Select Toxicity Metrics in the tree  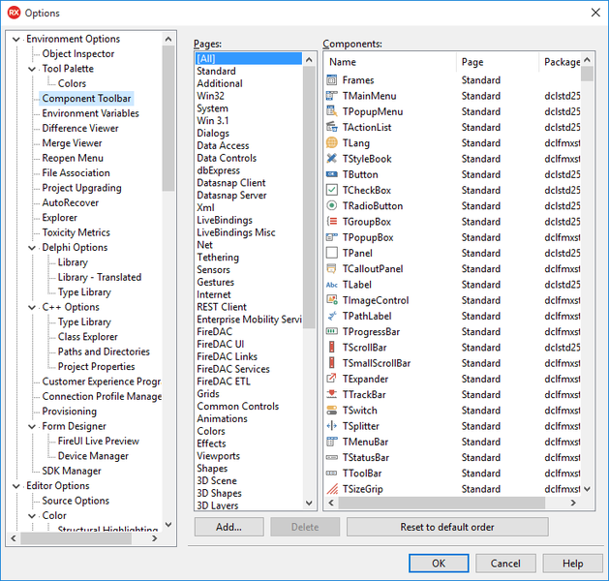click(76, 232)
